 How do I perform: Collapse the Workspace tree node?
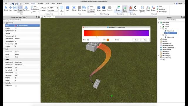(x=159, y=23)
